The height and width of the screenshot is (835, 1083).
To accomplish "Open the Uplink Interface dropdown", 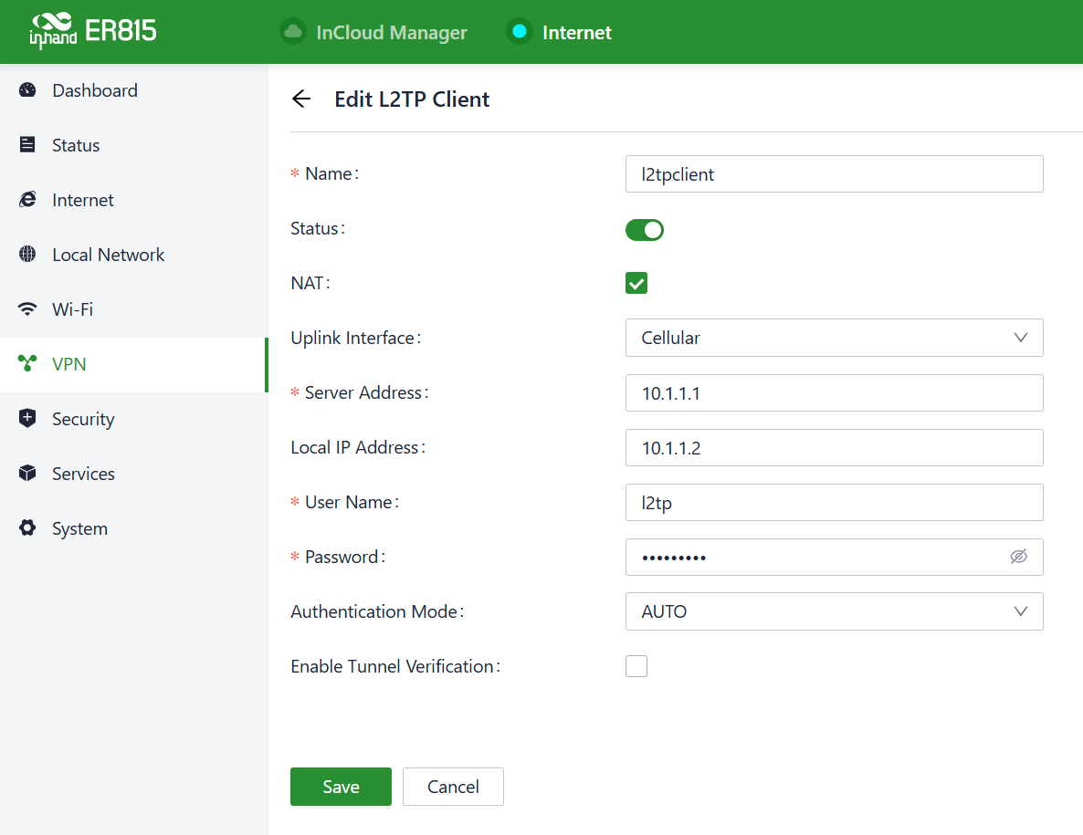I will [x=834, y=338].
